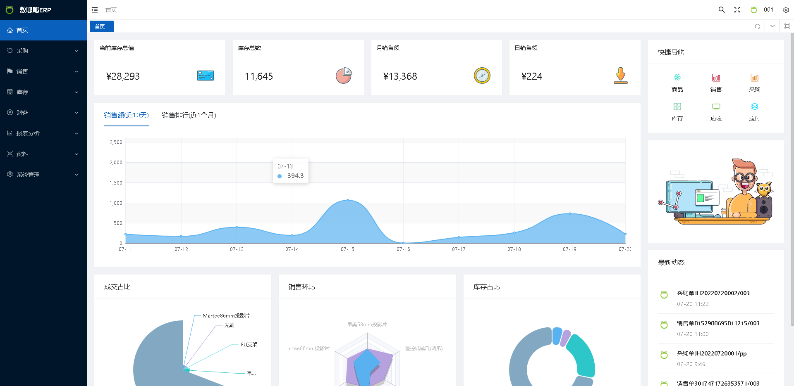Click the Martee86mm投影片 pie label

(x=226, y=315)
